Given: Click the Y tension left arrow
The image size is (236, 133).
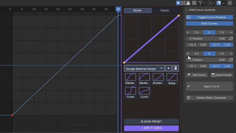Looking at the screenshot, I should coord(188,54).
